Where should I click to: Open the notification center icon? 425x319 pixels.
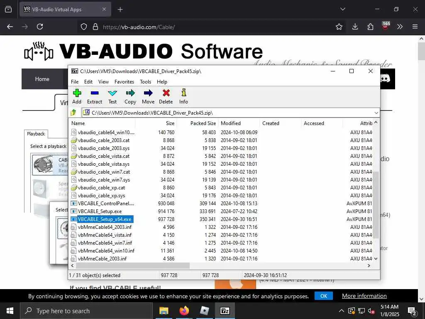tap(412, 311)
